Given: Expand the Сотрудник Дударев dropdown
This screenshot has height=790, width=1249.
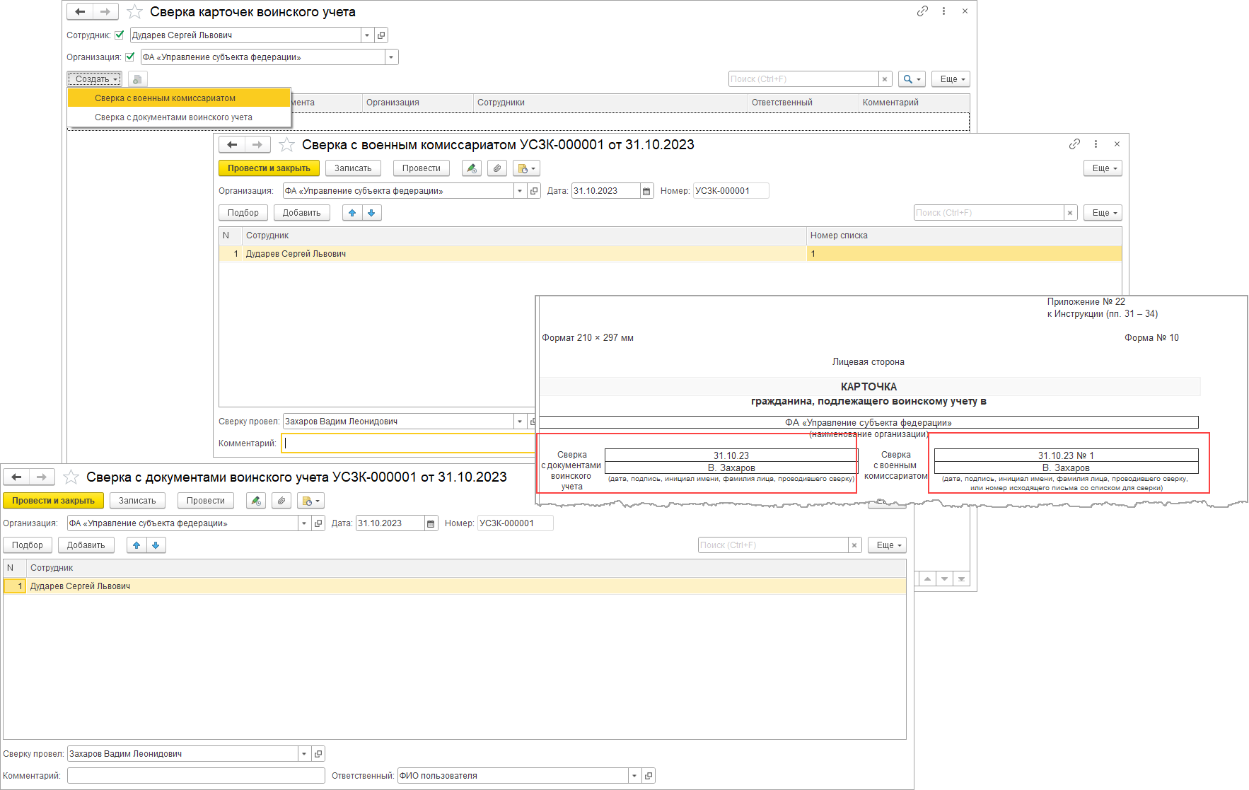Looking at the screenshot, I should coord(366,35).
